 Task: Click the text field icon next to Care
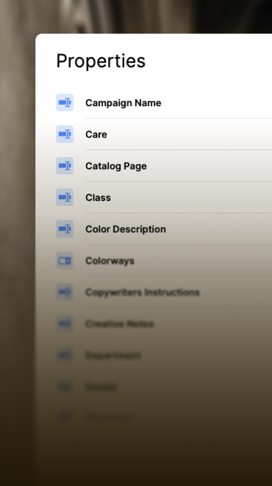pyautogui.click(x=65, y=134)
